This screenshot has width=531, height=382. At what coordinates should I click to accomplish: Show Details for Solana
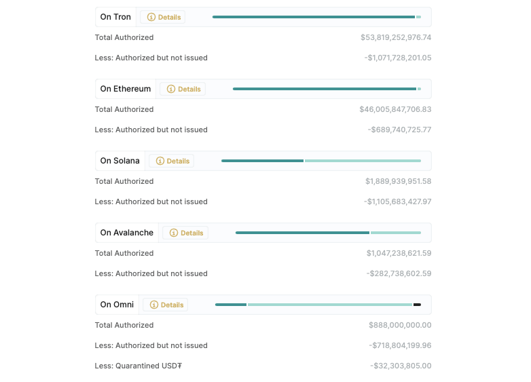[x=172, y=161]
